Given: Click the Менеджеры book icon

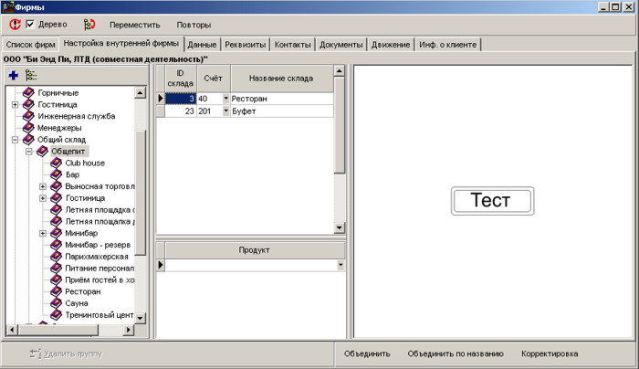Looking at the screenshot, I should pyautogui.click(x=28, y=128).
